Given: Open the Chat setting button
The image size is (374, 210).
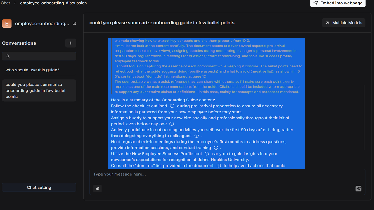Looking at the screenshot, I should click(x=39, y=188).
